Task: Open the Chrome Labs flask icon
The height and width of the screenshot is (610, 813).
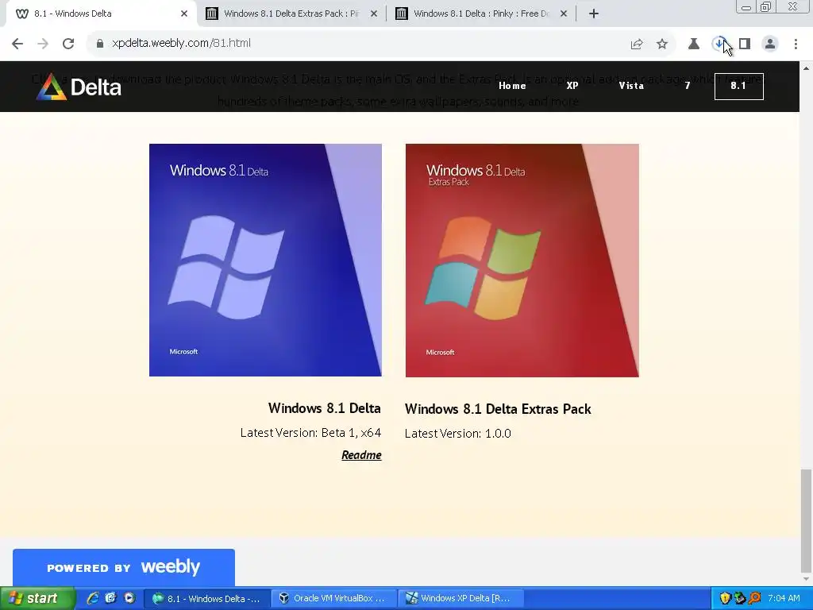Action: click(x=694, y=44)
